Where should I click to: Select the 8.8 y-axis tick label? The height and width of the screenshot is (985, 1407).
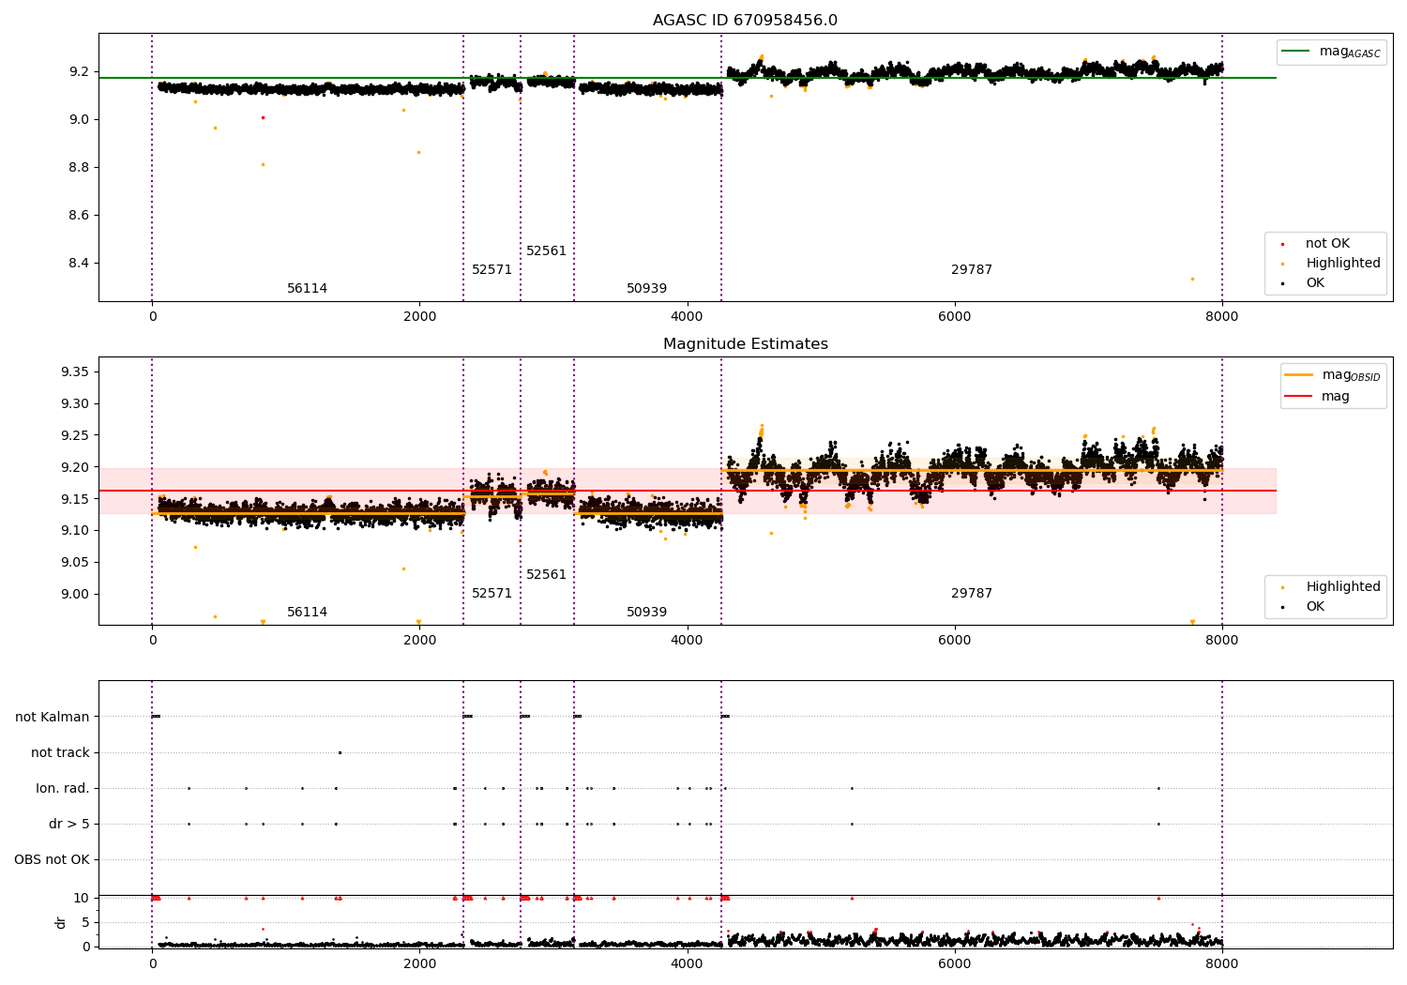(79, 168)
